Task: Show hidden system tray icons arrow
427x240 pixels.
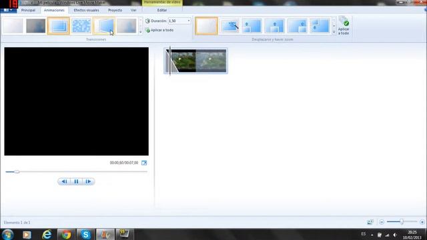Action: pyautogui.click(x=372, y=235)
